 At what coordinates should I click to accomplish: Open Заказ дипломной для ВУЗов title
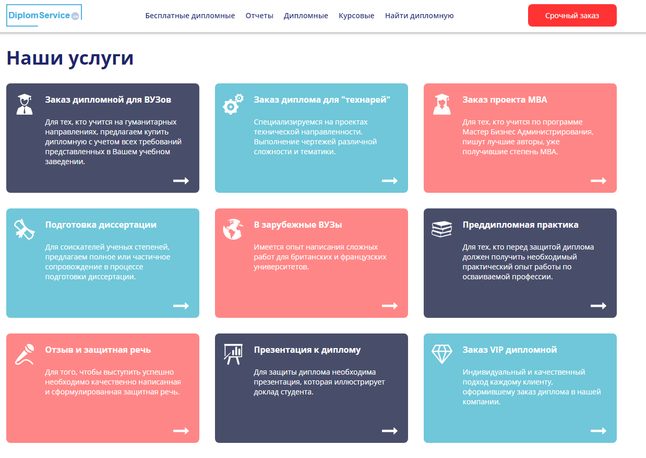(x=108, y=100)
